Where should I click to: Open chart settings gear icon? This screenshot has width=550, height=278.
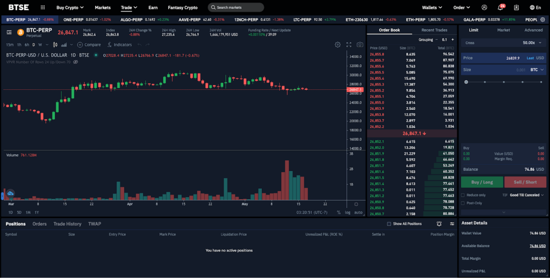[337, 44]
